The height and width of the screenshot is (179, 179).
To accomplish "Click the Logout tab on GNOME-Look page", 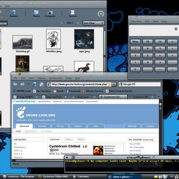I will pos(150,126).
